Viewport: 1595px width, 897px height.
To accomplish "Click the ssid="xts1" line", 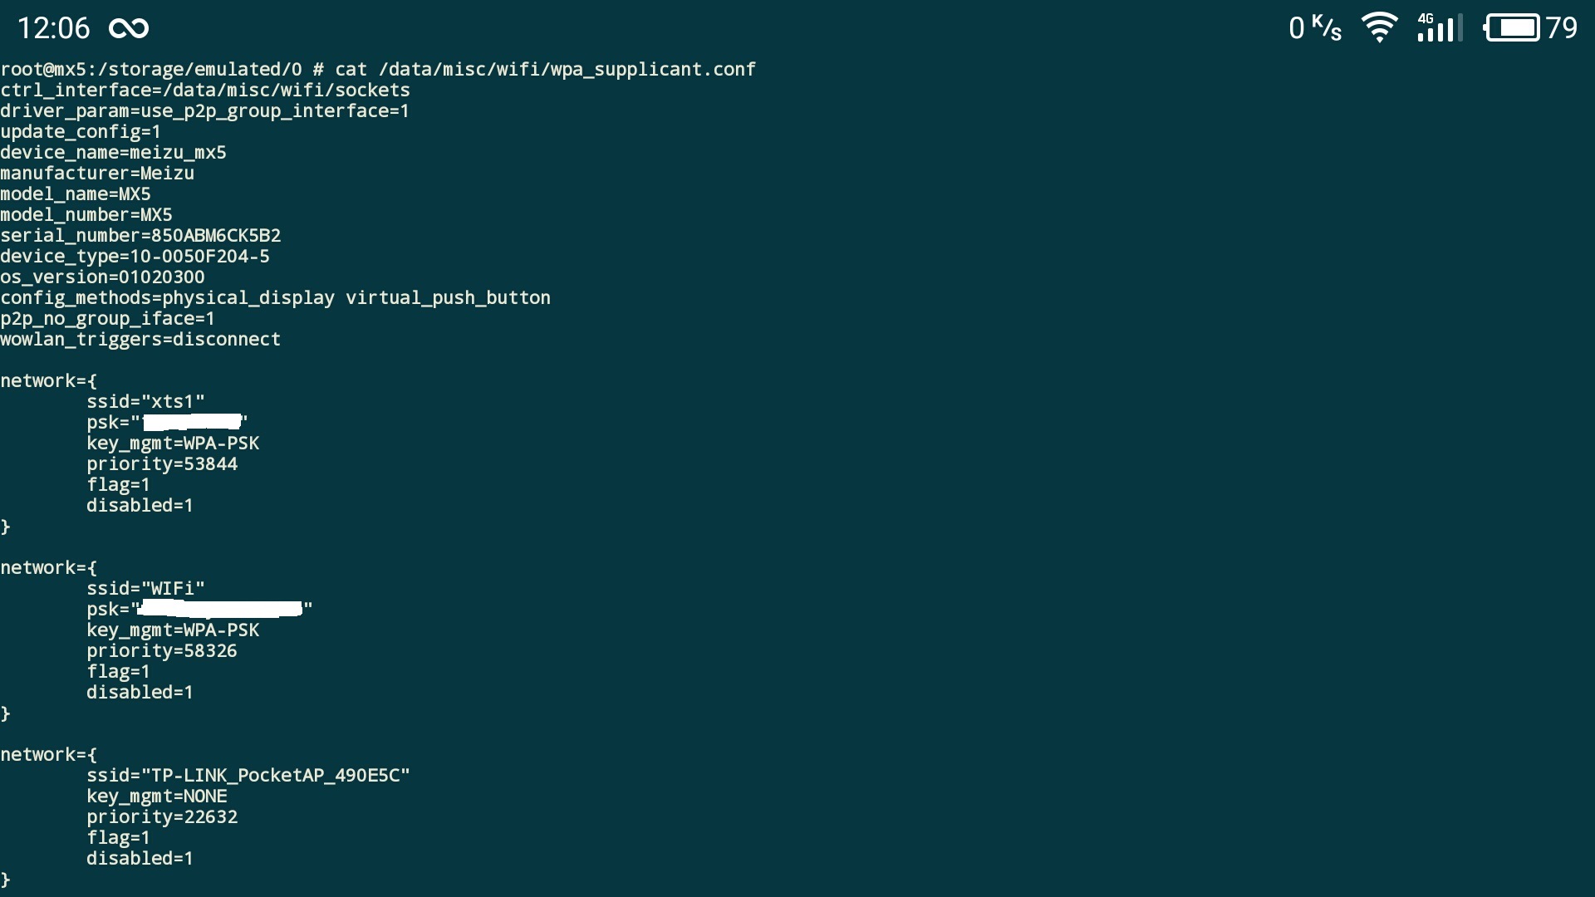I will [145, 402].
